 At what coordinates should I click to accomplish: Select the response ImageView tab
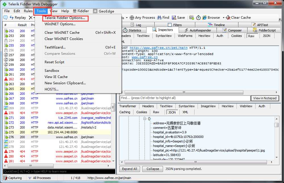tap(208, 106)
